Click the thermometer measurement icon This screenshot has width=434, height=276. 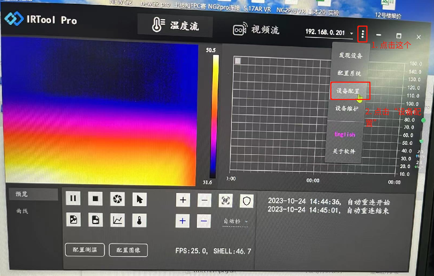point(139,220)
